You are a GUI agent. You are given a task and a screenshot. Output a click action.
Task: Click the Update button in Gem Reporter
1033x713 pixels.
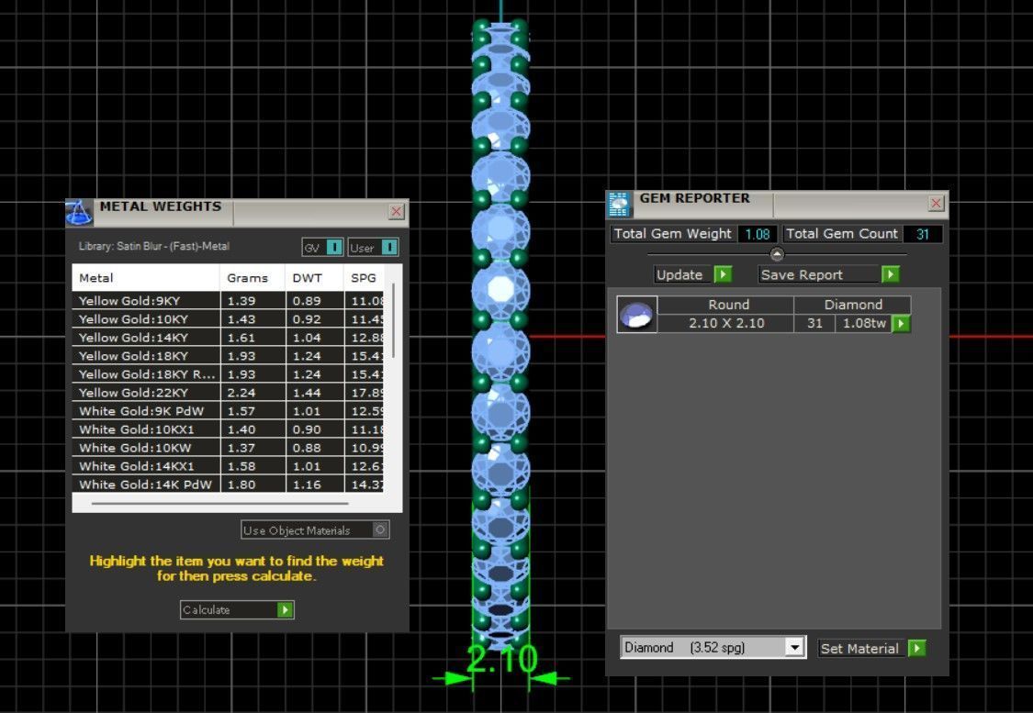(x=693, y=274)
